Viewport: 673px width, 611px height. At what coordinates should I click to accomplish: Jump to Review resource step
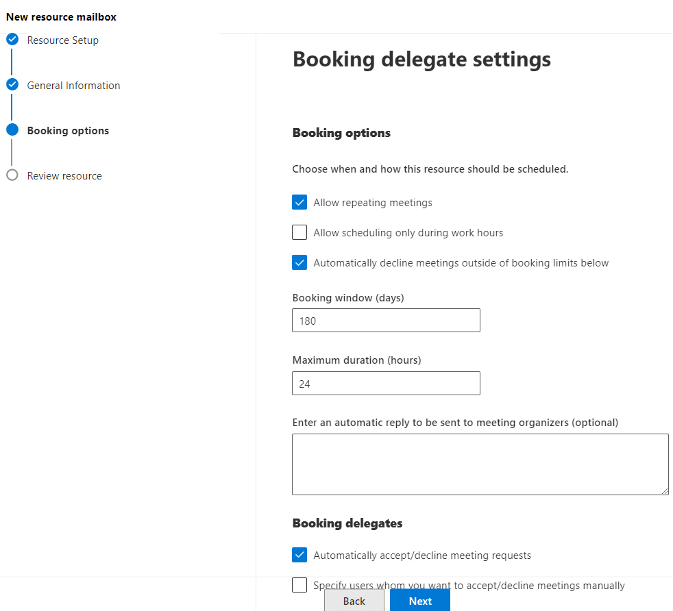click(64, 176)
